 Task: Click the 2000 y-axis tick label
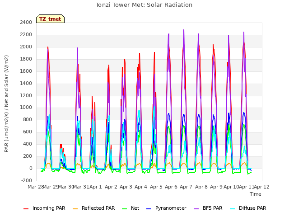click(x=26, y=47)
